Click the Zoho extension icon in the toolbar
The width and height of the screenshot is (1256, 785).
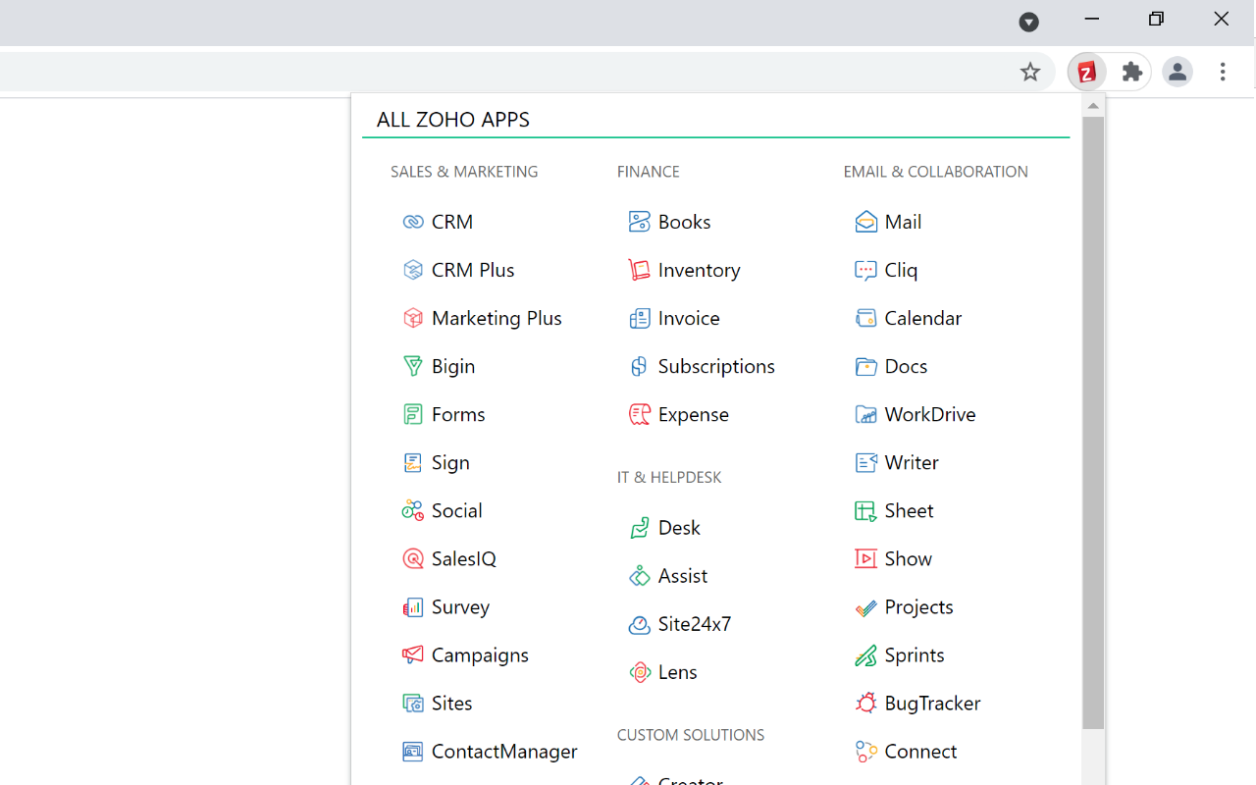click(1086, 72)
